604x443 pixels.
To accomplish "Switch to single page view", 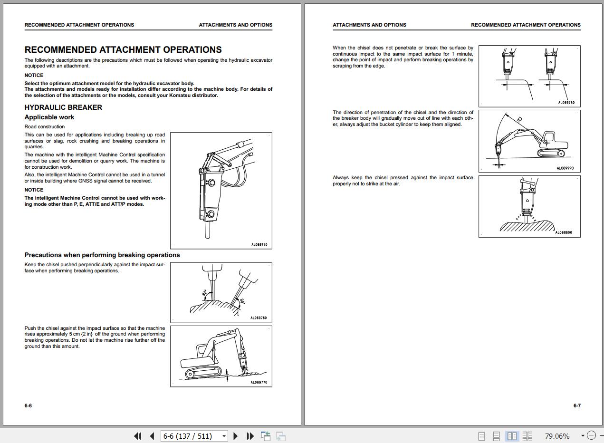I will pyautogui.click(x=481, y=436).
